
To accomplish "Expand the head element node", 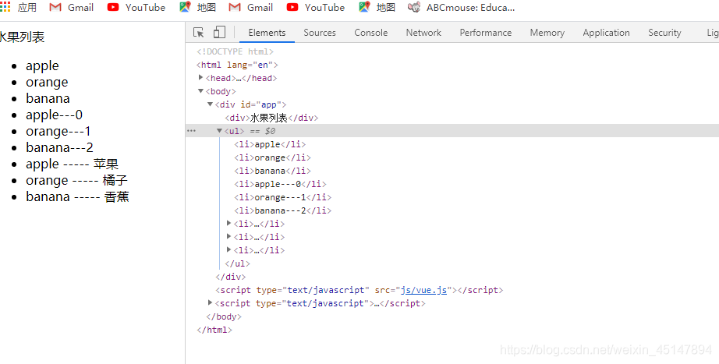I will (x=201, y=77).
